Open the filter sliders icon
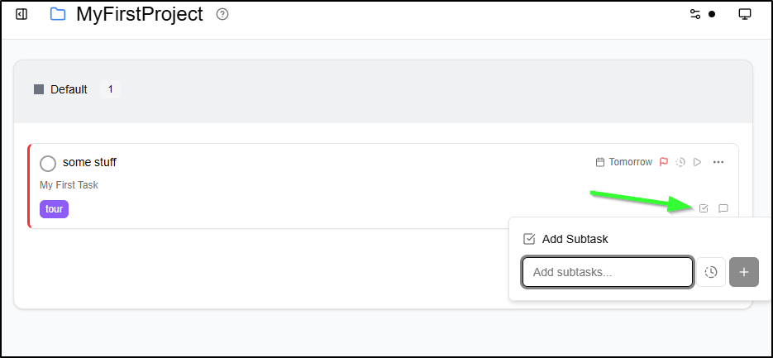The image size is (773, 358). 695,14
